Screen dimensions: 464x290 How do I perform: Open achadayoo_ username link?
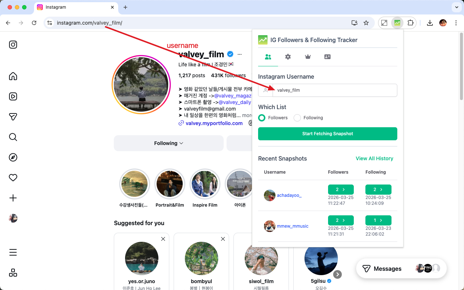pos(289,195)
